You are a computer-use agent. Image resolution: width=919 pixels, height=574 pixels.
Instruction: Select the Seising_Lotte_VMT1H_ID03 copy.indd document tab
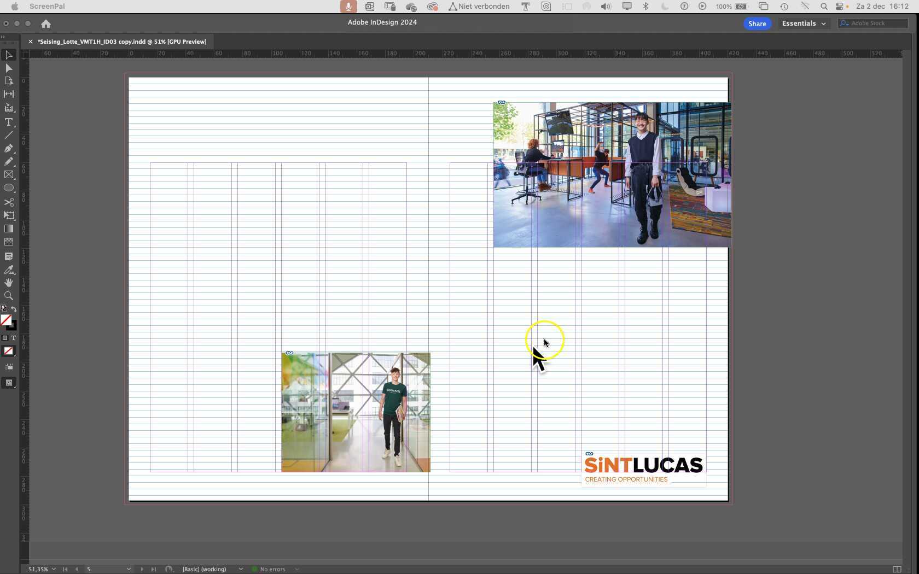point(122,42)
